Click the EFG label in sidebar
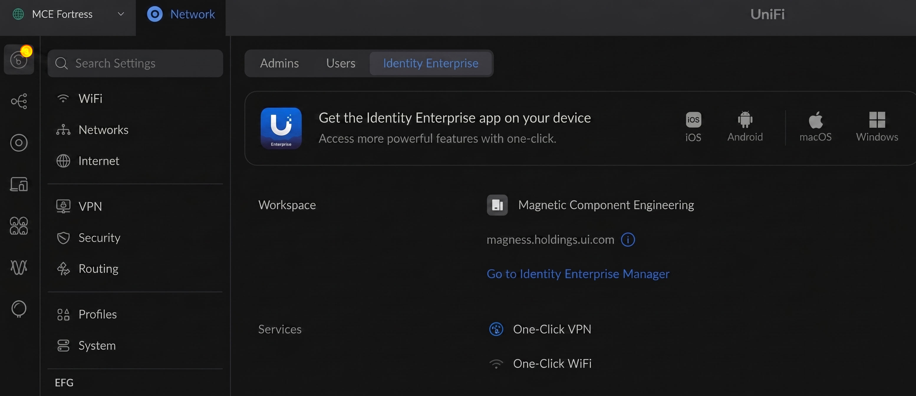Image resolution: width=916 pixels, height=396 pixels. (x=64, y=382)
